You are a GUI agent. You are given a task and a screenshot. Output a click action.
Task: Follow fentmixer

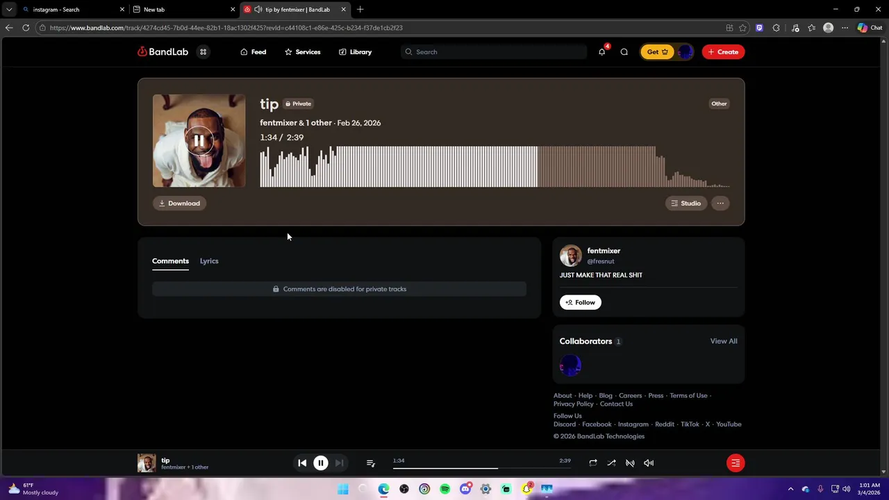tap(581, 303)
